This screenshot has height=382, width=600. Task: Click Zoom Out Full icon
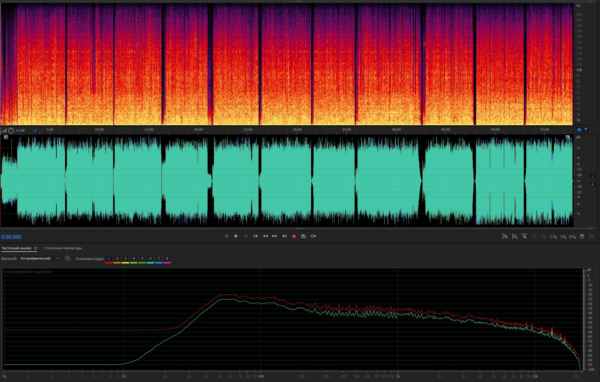(544, 237)
